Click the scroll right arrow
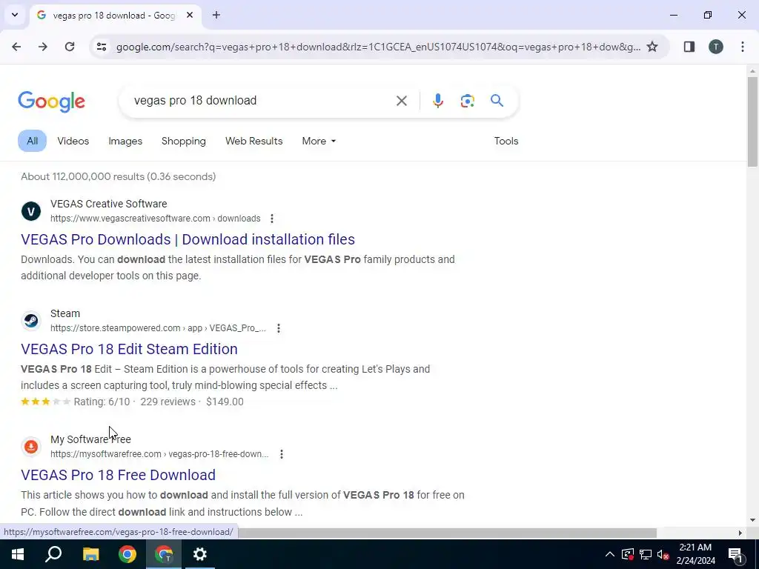Viewport: 759px width, 569px height. (740, 533)
